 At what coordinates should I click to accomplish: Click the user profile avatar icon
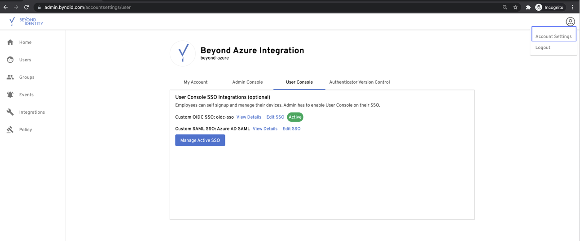pyautogui.click(x=570, y=22)
